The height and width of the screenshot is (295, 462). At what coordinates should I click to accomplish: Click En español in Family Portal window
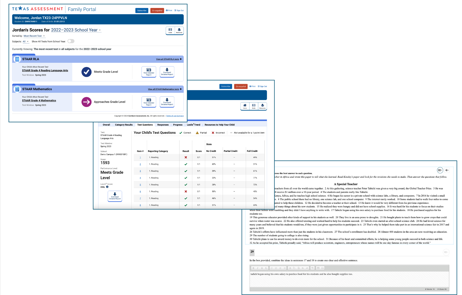coord(157,10)
